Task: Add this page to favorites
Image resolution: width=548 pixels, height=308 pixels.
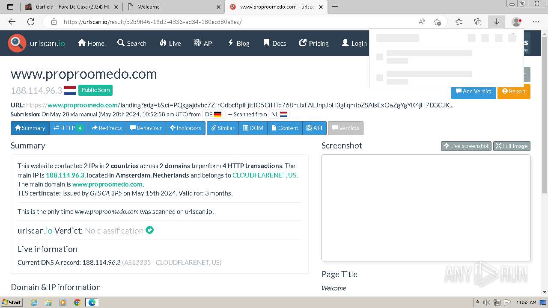Action: coord(437,22)
